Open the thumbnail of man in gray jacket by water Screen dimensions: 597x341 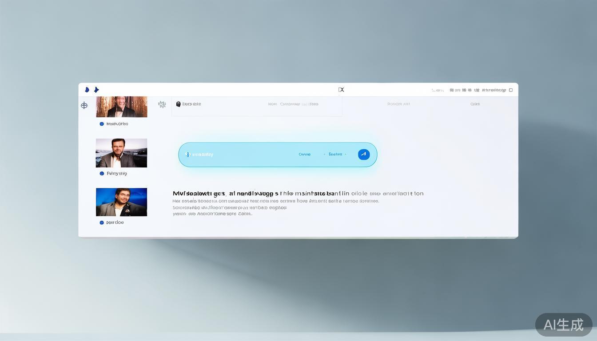pyautogui.click(x=121, y=153)
